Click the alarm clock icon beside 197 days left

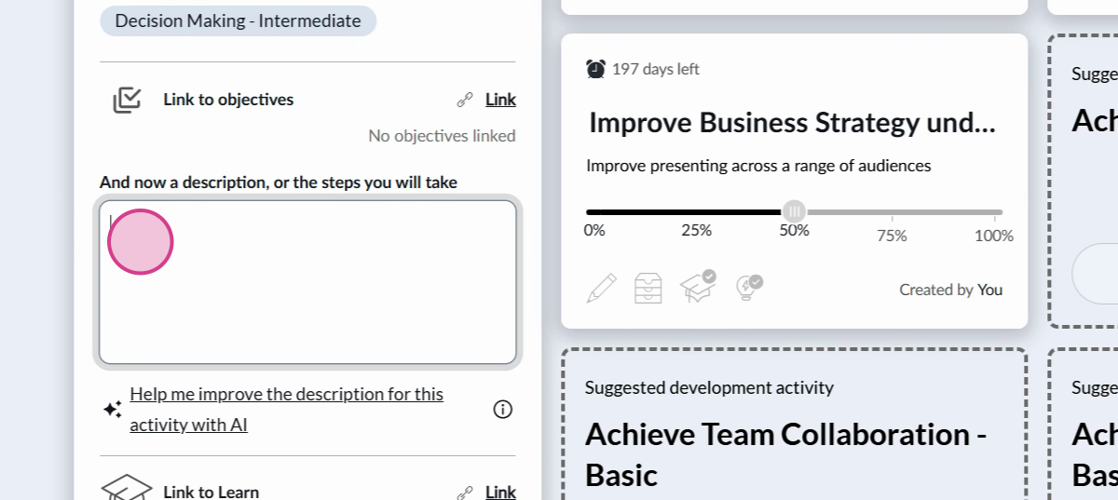[595, 69]
